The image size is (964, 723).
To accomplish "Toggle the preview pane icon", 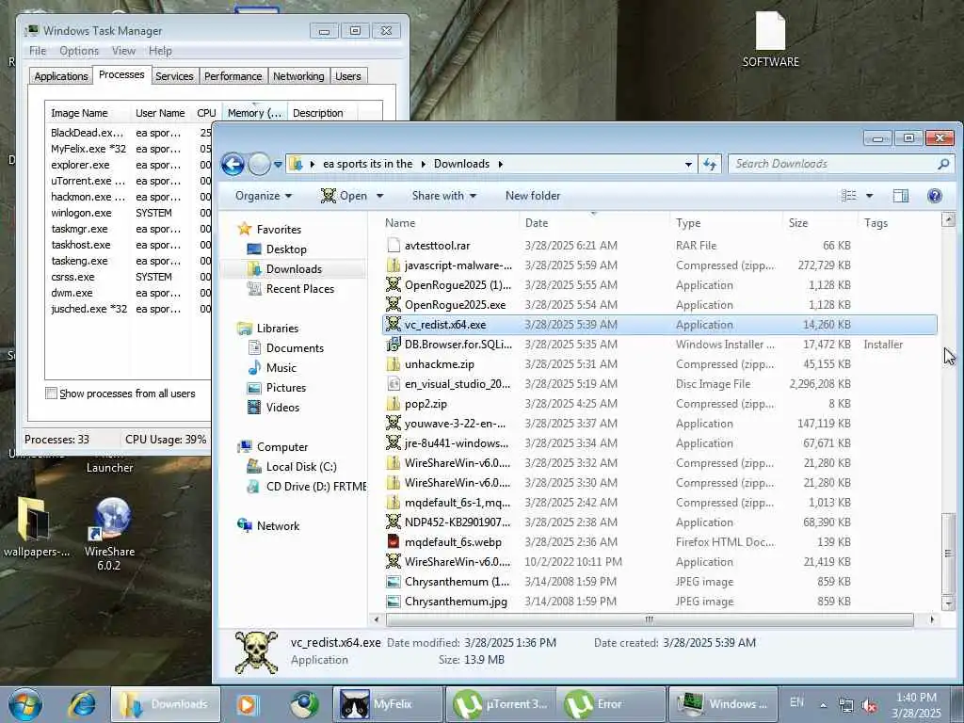I will [901, 196].
